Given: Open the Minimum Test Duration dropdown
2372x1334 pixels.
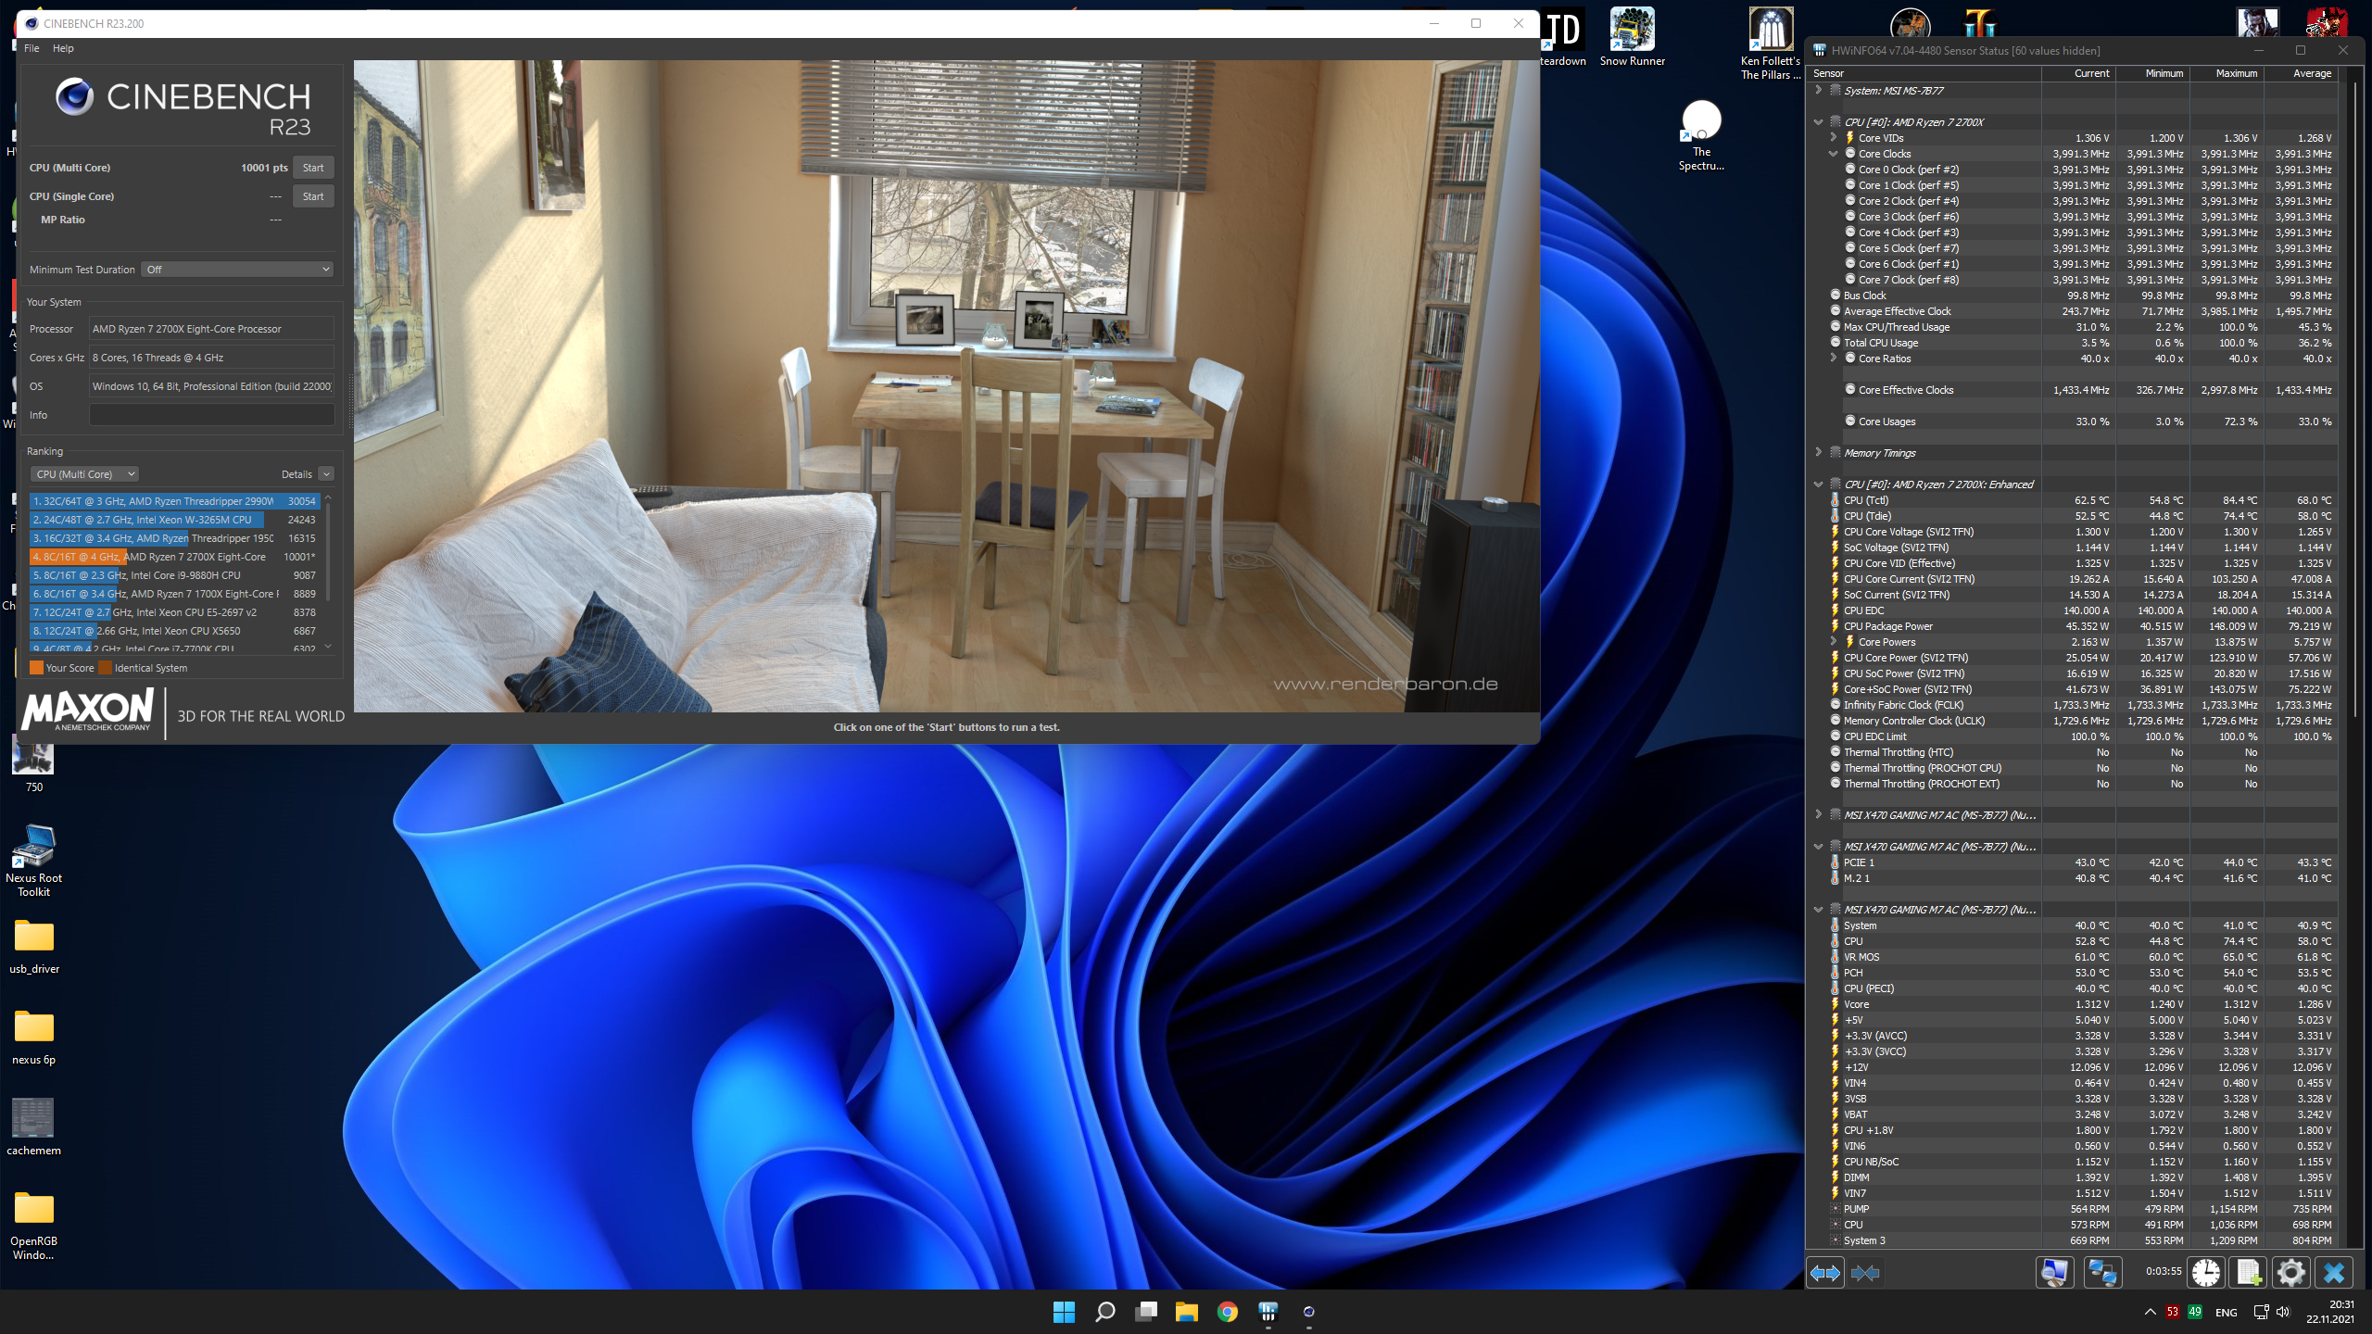Looking at the screenshot, I should (237, 270).
